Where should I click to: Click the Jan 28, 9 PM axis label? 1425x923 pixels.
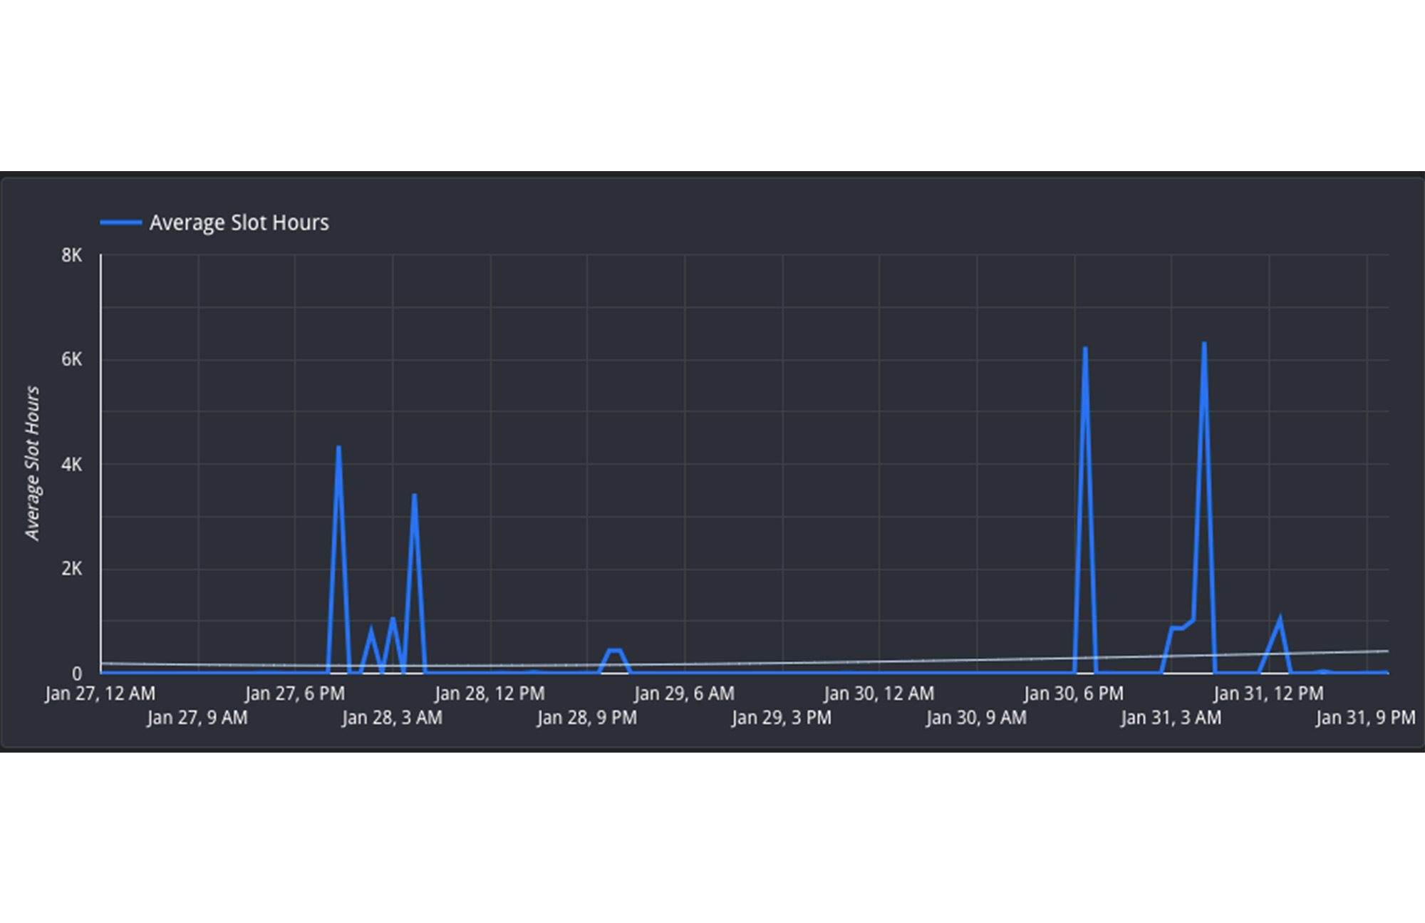(586, 718)
